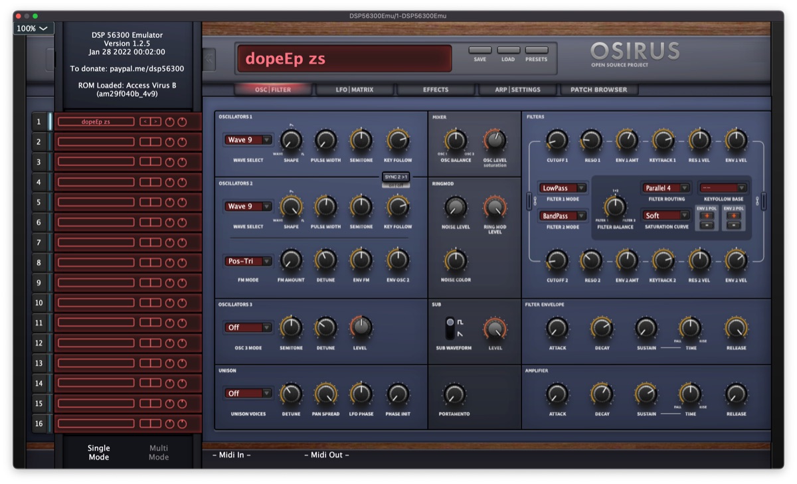The image size is (797, 484).
Task: Open Filter 2 Mode BandPass dropdown
Action: pyautogui.click(x=563, y=216)
